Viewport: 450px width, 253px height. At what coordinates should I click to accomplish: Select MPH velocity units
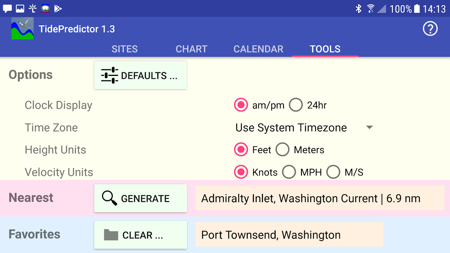[289, 172]
